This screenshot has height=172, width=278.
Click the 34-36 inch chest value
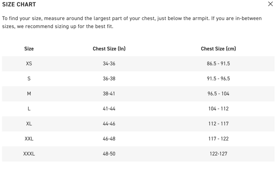point(109,64)
